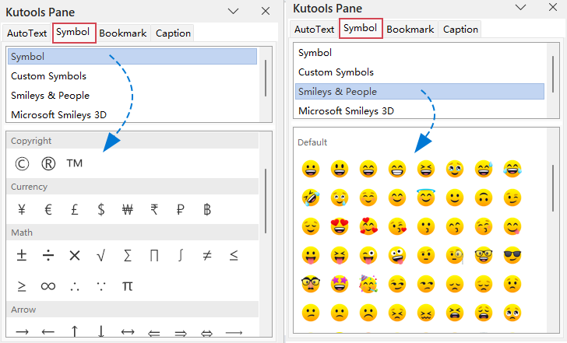Insert the product ∏ symbol
The image size is (567, 343).
click(154, 256)
